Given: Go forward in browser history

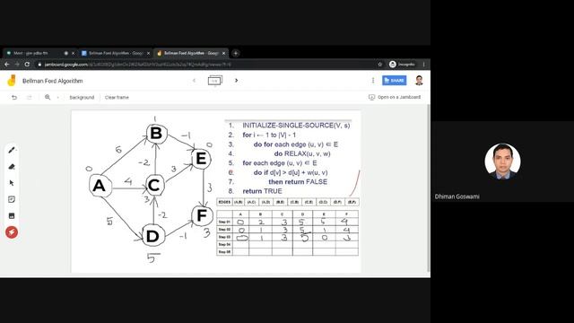Looking at the screenshot, I should pyautogui.click(x=17, y=65).
